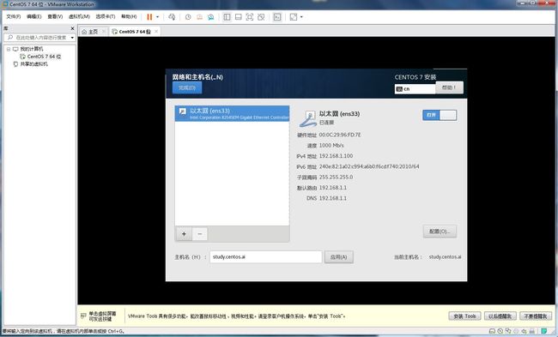Close the library panel

tap(73, 28)
